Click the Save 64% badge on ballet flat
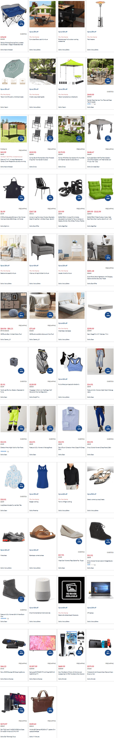Screen dimensions: 114x738 (x=79, y=541)
